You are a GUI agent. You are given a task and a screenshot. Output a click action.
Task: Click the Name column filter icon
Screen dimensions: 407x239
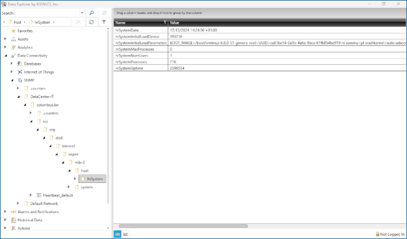point(165,23)
